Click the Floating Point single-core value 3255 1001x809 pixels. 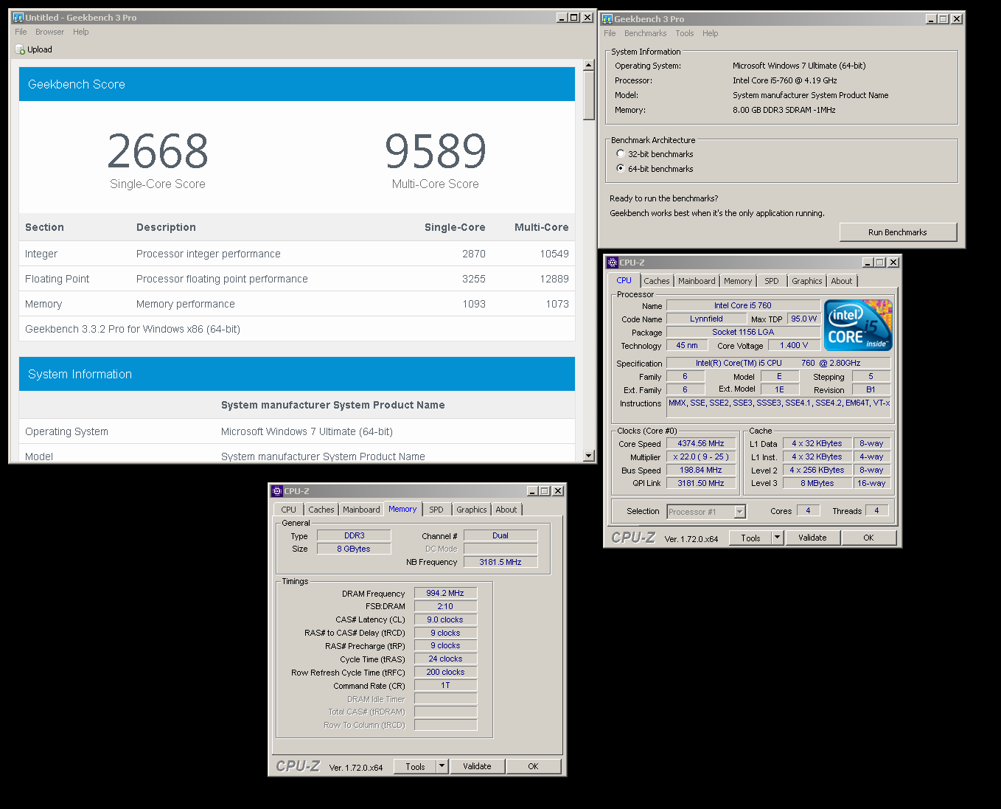[x=474, y=279]
